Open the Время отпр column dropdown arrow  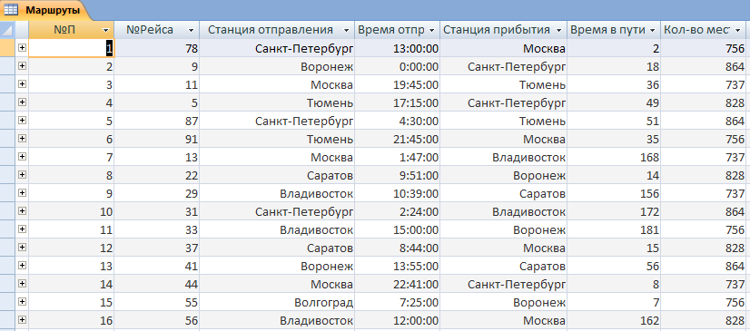(x=432, y=30)
